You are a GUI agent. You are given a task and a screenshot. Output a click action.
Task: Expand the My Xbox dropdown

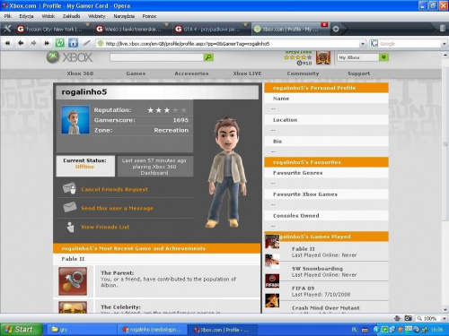(383, 57)
